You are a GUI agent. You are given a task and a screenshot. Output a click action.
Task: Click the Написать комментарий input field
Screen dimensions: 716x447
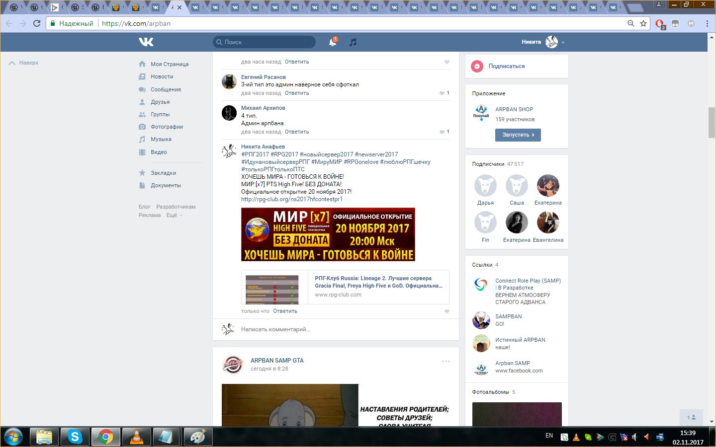(x=336, y=329)
